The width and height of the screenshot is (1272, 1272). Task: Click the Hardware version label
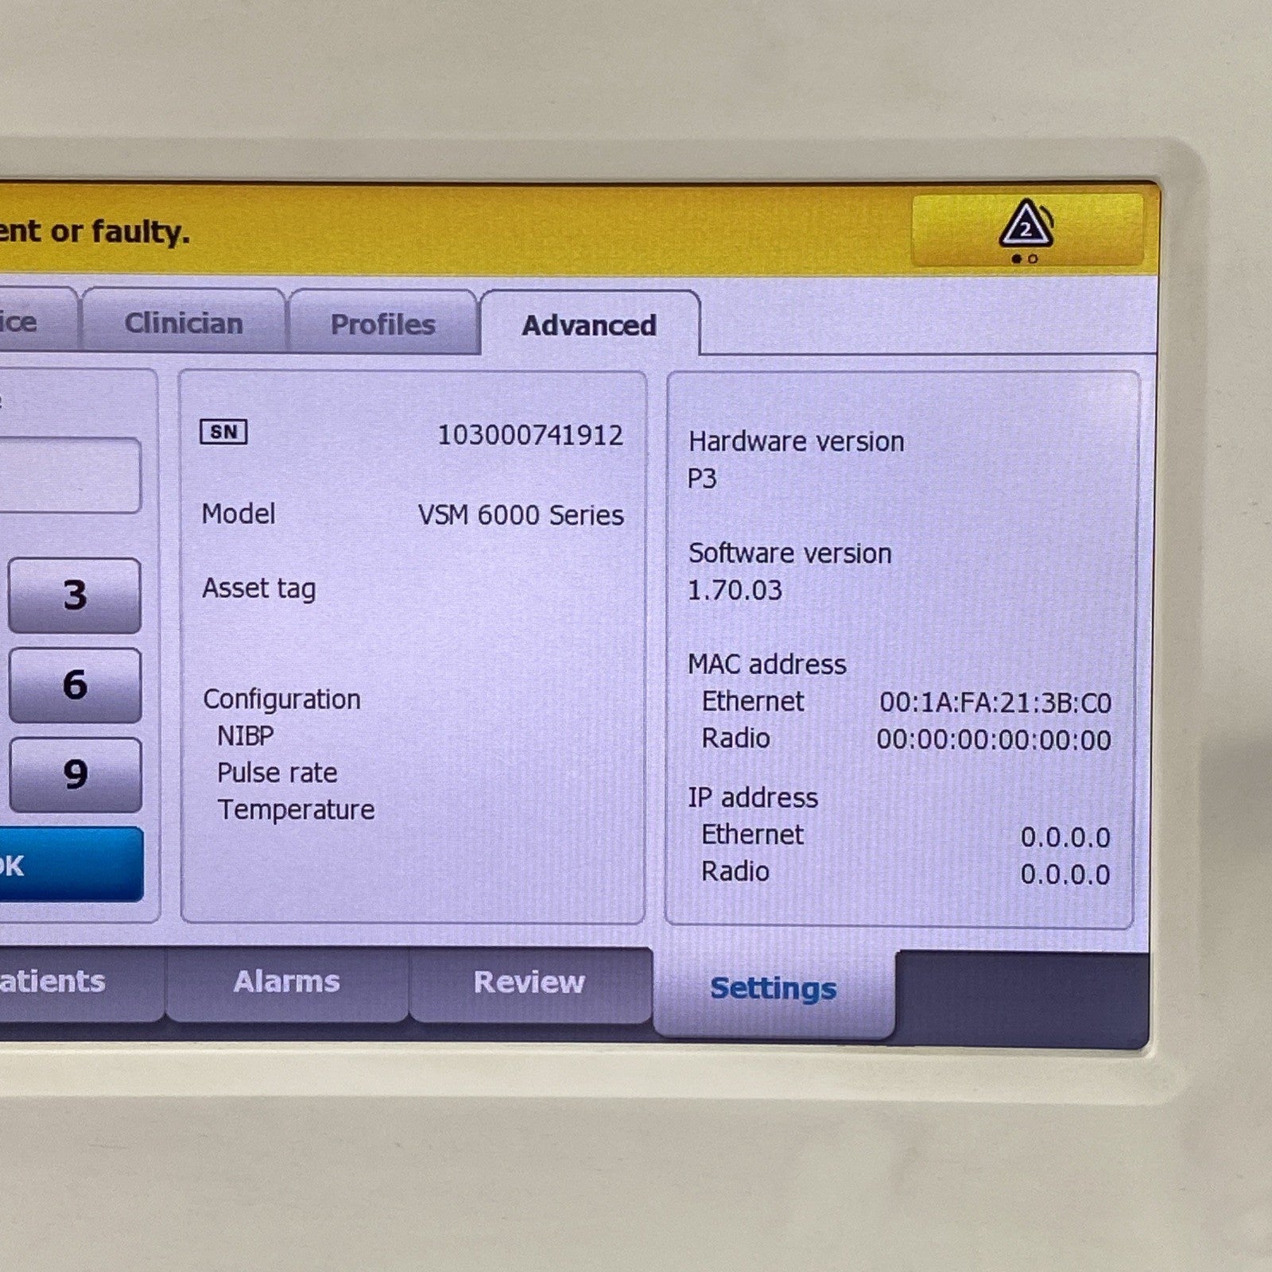click(796, 441)
